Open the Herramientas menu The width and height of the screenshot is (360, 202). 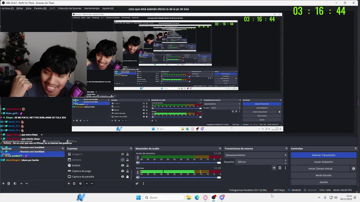coord(92,8)
